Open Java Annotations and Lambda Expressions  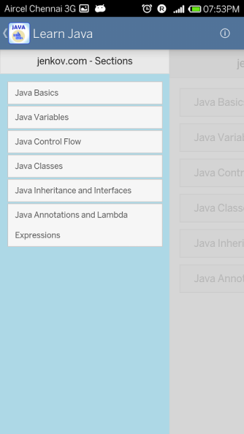pyautogui.click(x=85, y=225)
